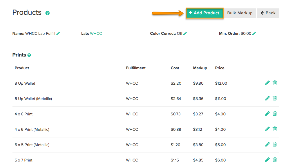Click the $0.73 cost value

pos(175,114)
